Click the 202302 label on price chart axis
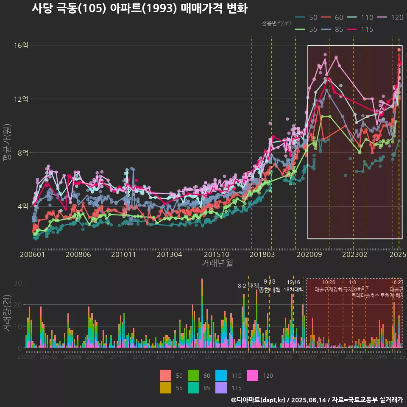Viewport: 407px width, 407px height. click(x=355, y=254)
